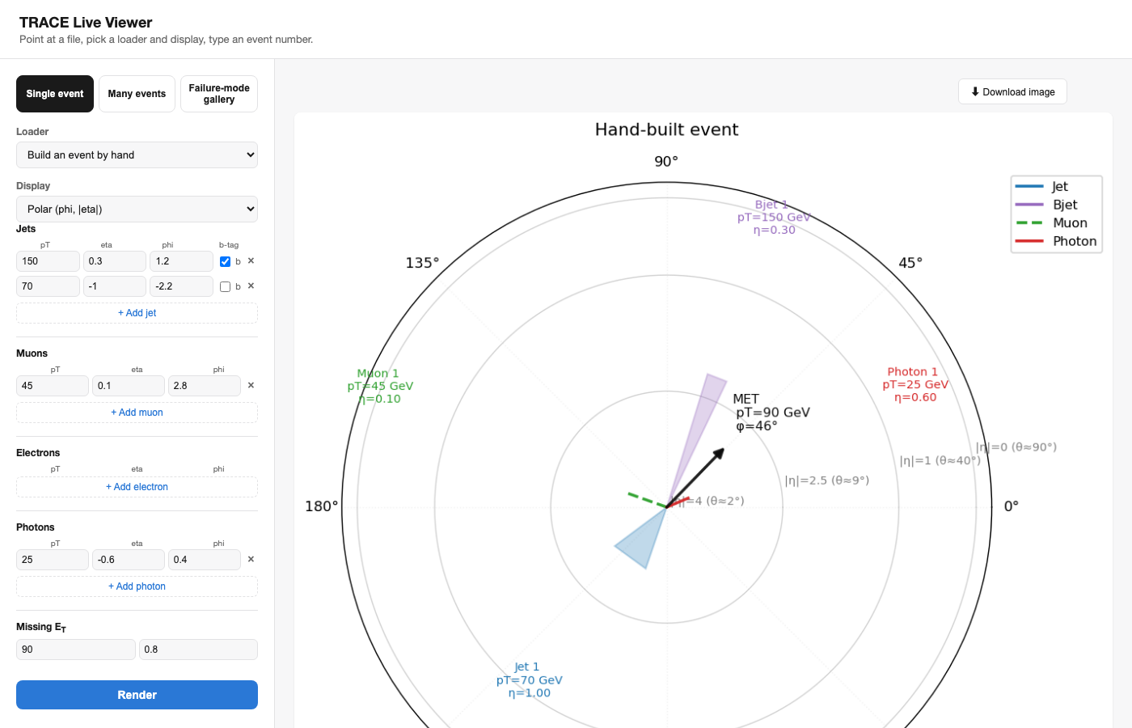Click the muon eta field 0.1

pyautogui.click(x=129, y=386)
